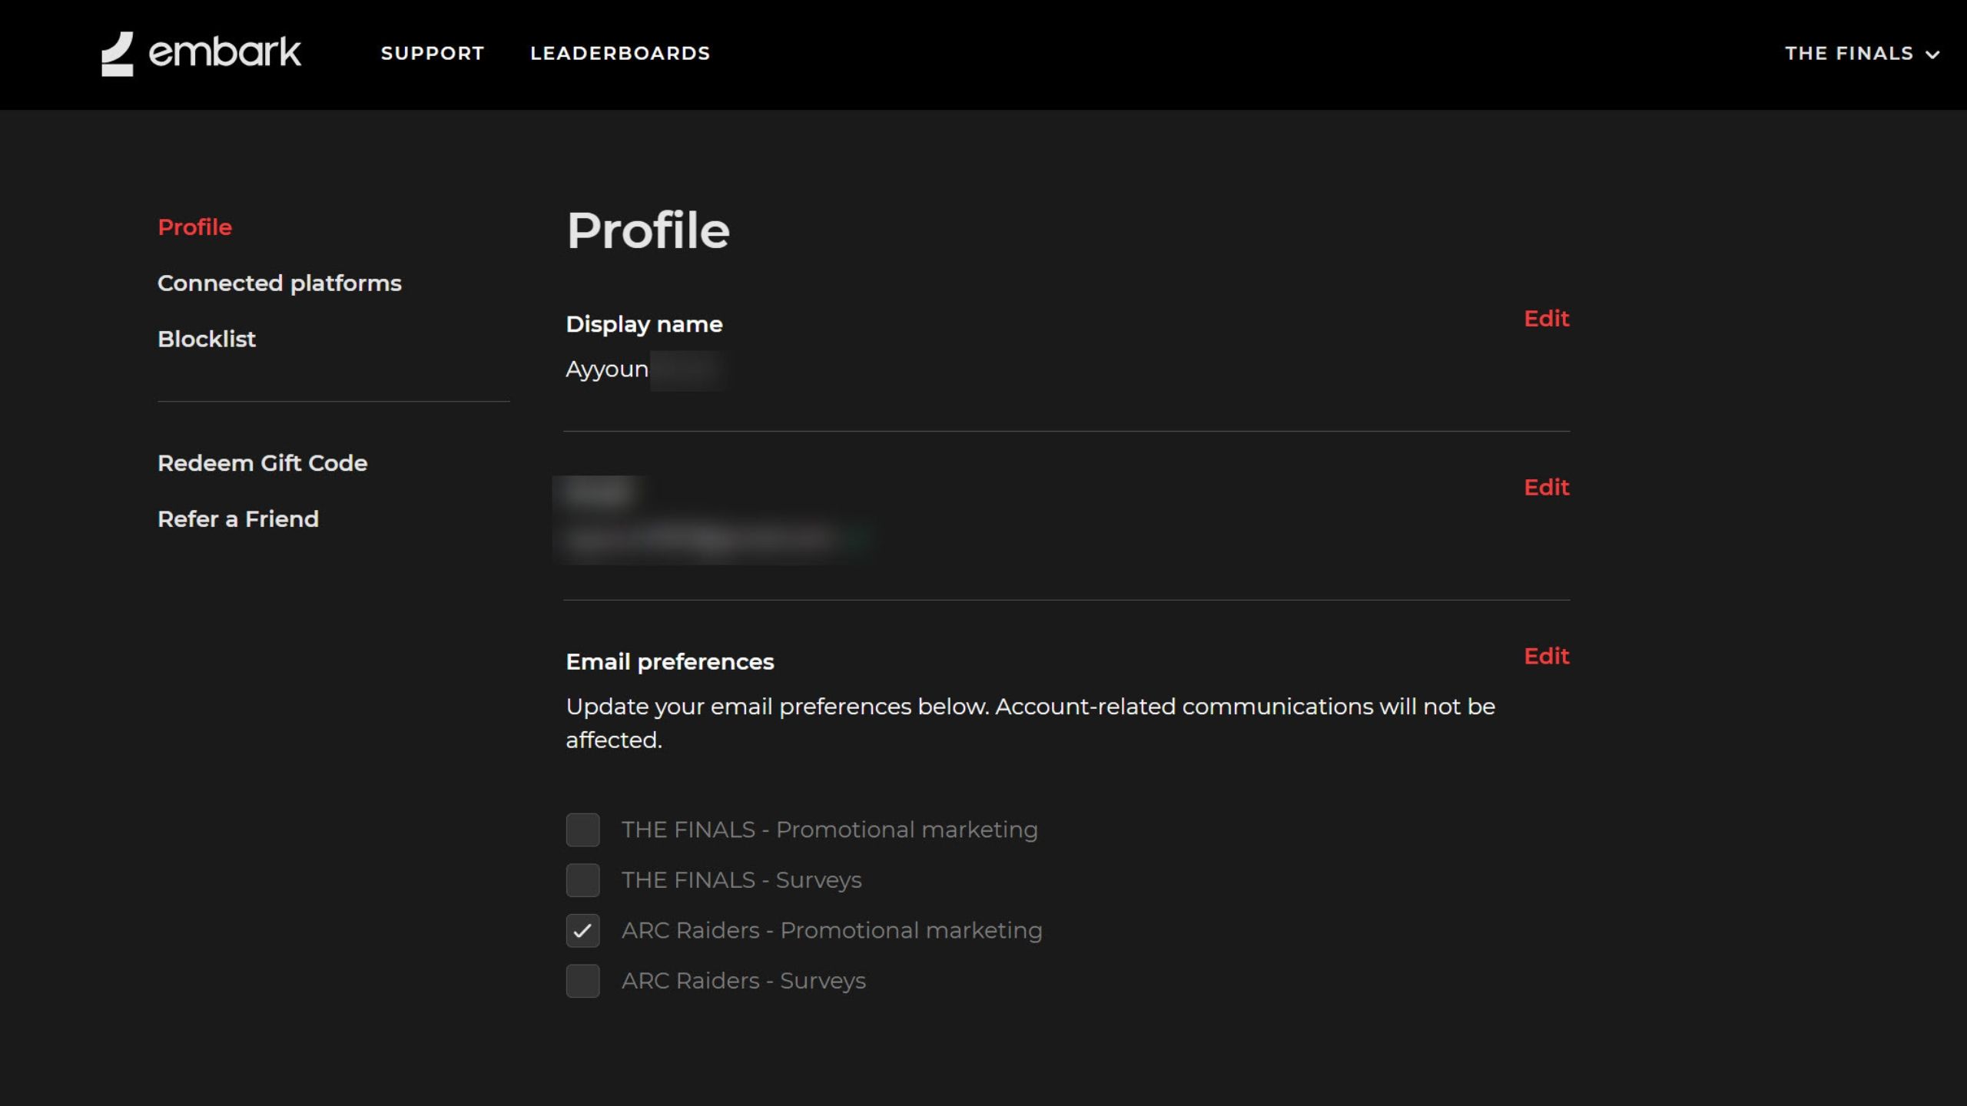Expand THE FINALS game dropdown
The width and height of the screenshot is (1967, 1106).
(x=1849, y=54)
